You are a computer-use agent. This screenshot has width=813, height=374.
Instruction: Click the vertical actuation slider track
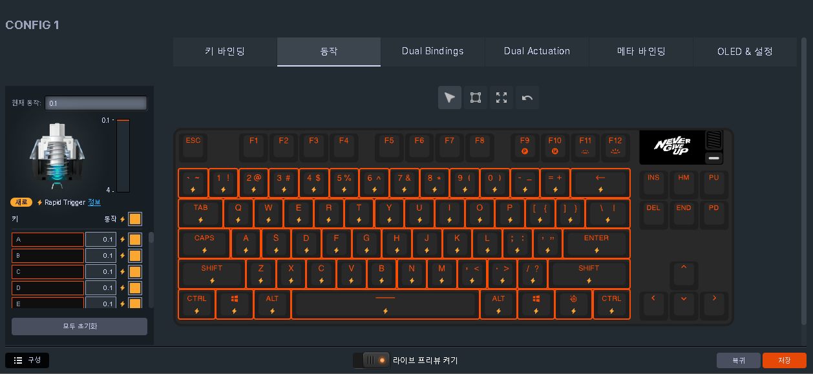pyautogui.click(x=122, y=155)
